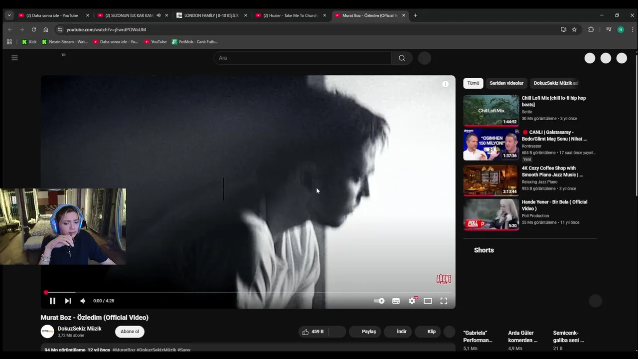Open the apps grid in bookmarks bar
This screenshot has height=359, width=638.
pos(9,42)
